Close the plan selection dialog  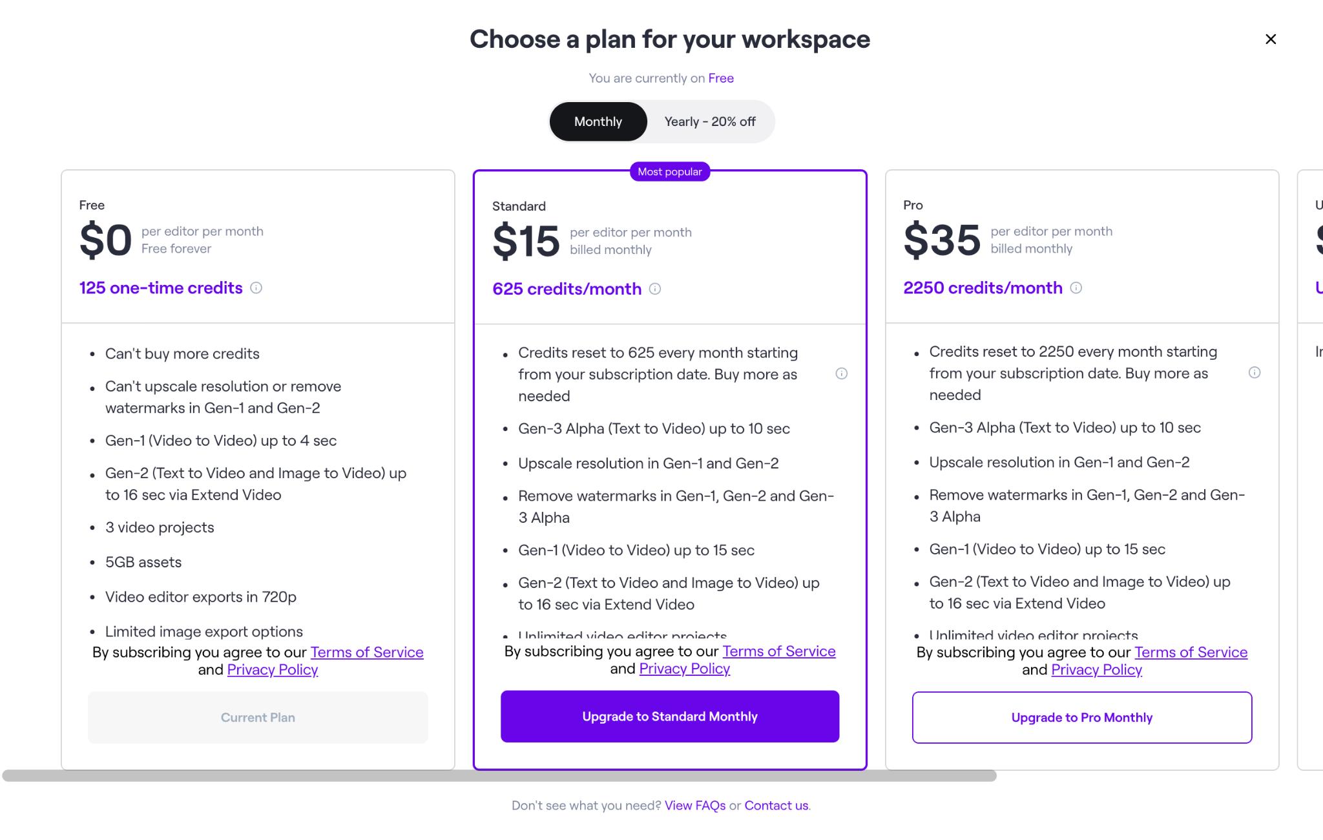pyautogui.click(x=1271, y=39)
